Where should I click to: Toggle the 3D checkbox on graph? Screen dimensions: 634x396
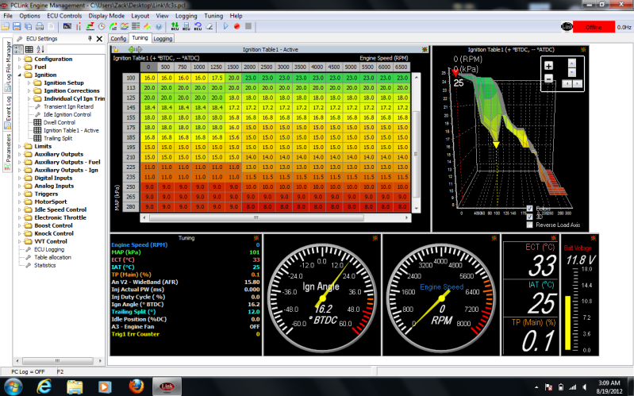pyautogui.click(x=530, y=217)
